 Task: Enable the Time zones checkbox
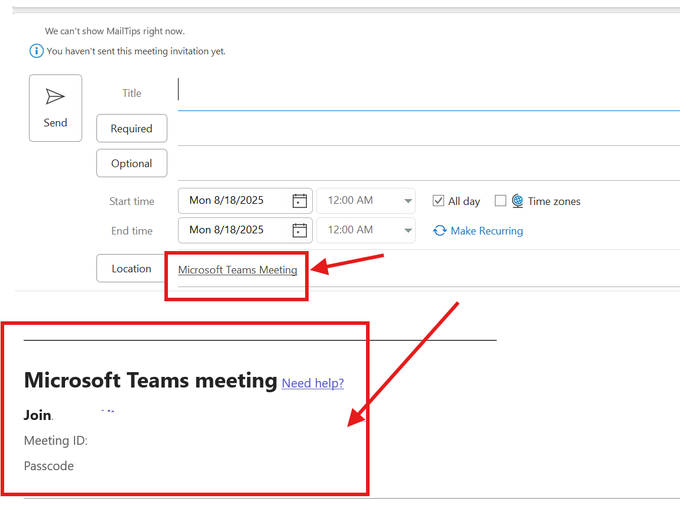click(500, 200)
